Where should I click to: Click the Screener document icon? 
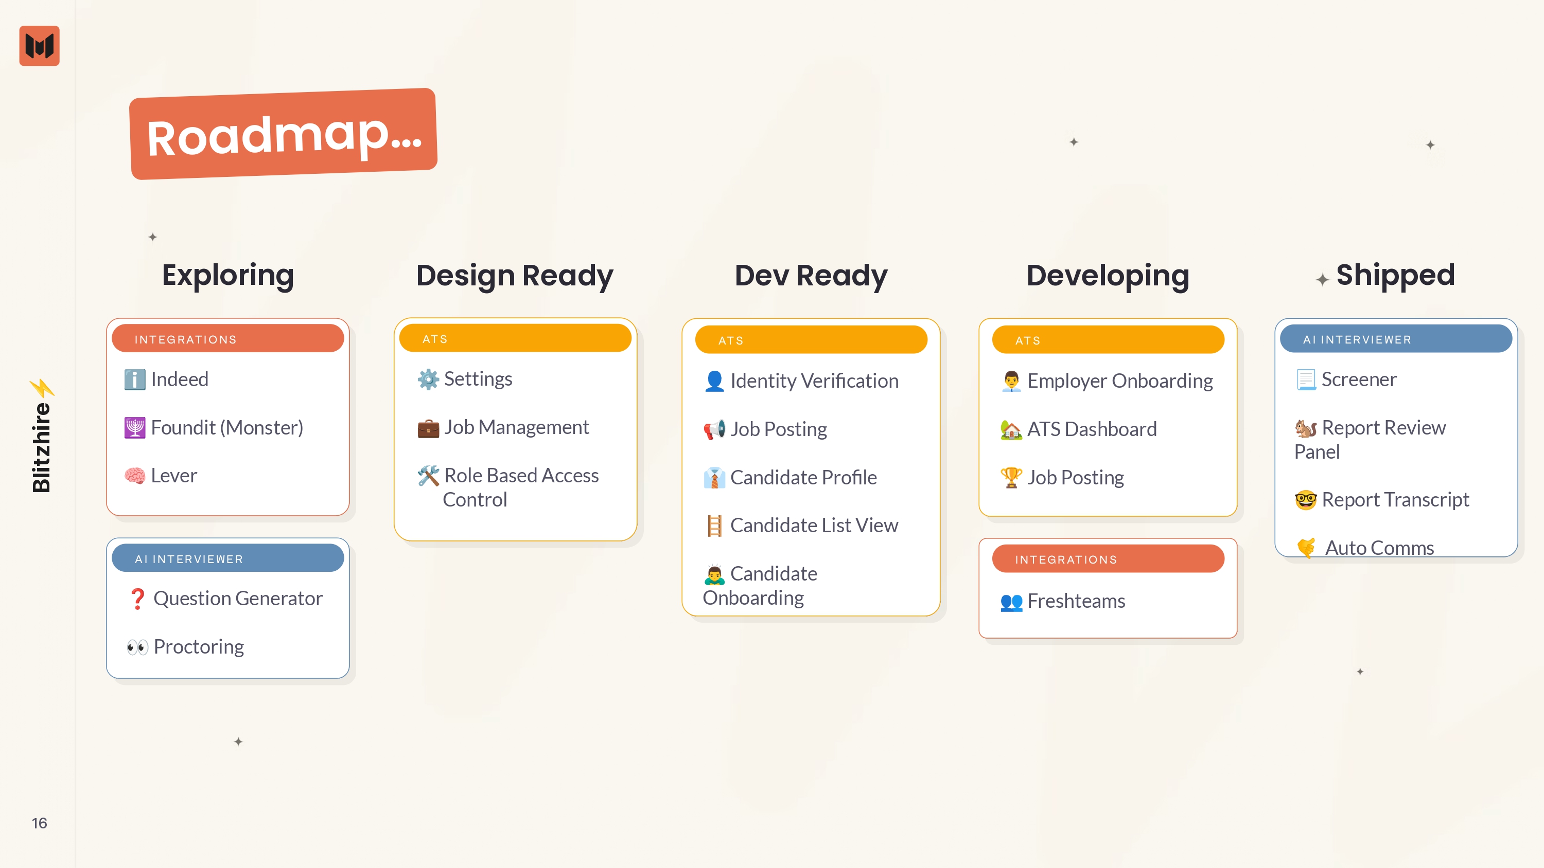tap(1306, 380)
